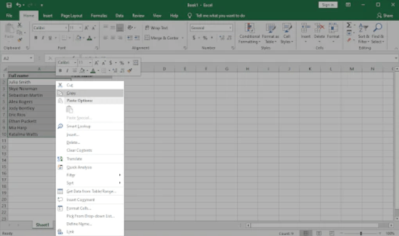This screenshot has width=399, height=236.
Task: Click the Undo arrow icon
Action: (18, 5)
